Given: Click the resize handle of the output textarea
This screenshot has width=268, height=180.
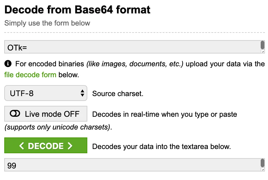Looking at the screenshot, I should point(263,170).
